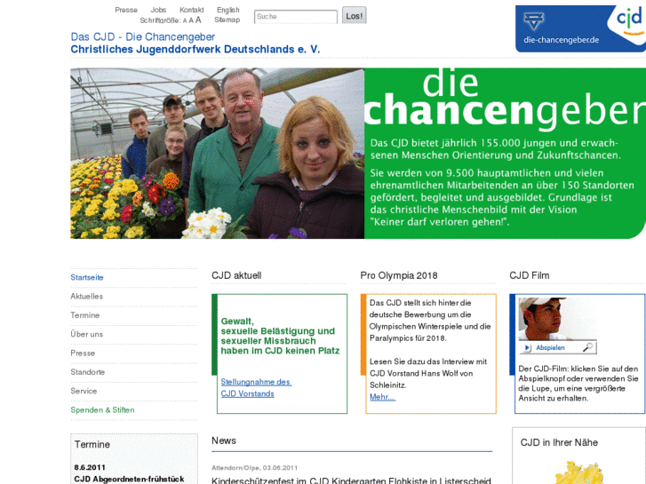
Task: Open Aktuelles in the side menu
Action: click(x=86, y=297)
